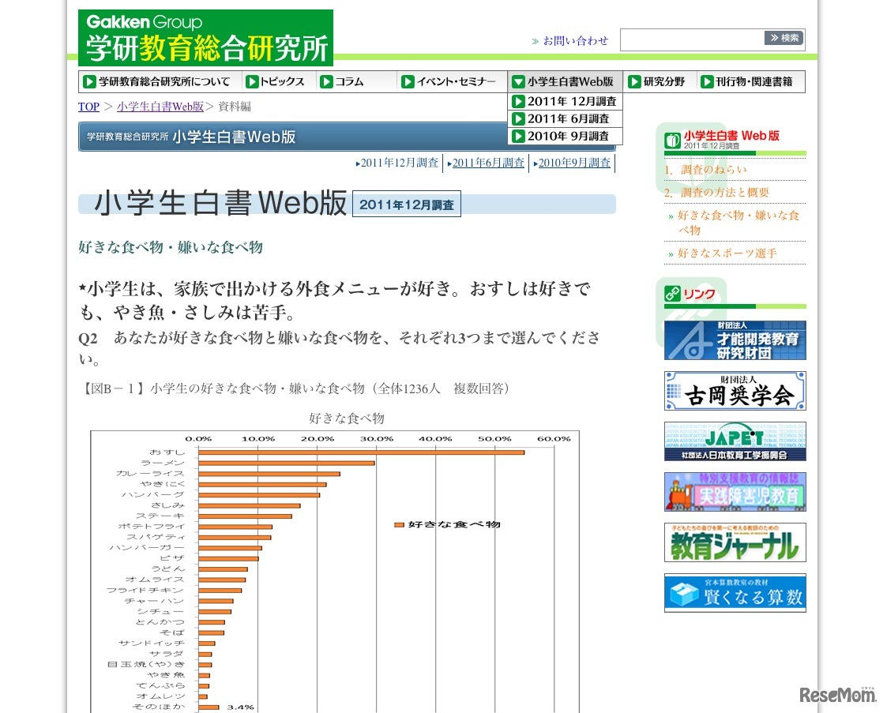Screen dimensions: 887x713
Task: Click the green arrow icon beside トピックス
Action: pyautogui.click(x=252, y=82)
